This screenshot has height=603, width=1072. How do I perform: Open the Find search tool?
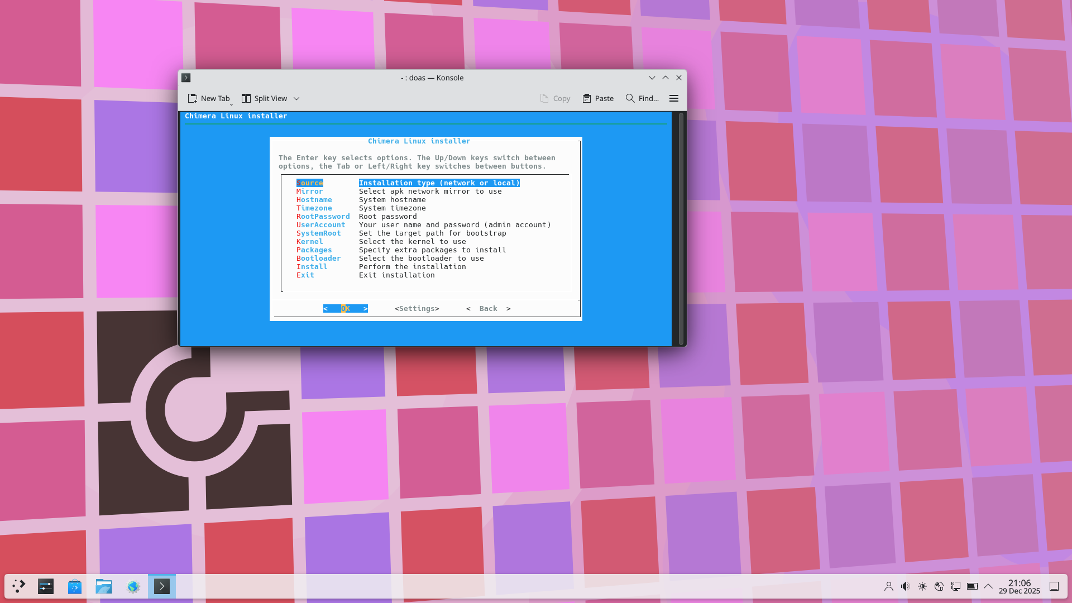[x=642, y=98]
